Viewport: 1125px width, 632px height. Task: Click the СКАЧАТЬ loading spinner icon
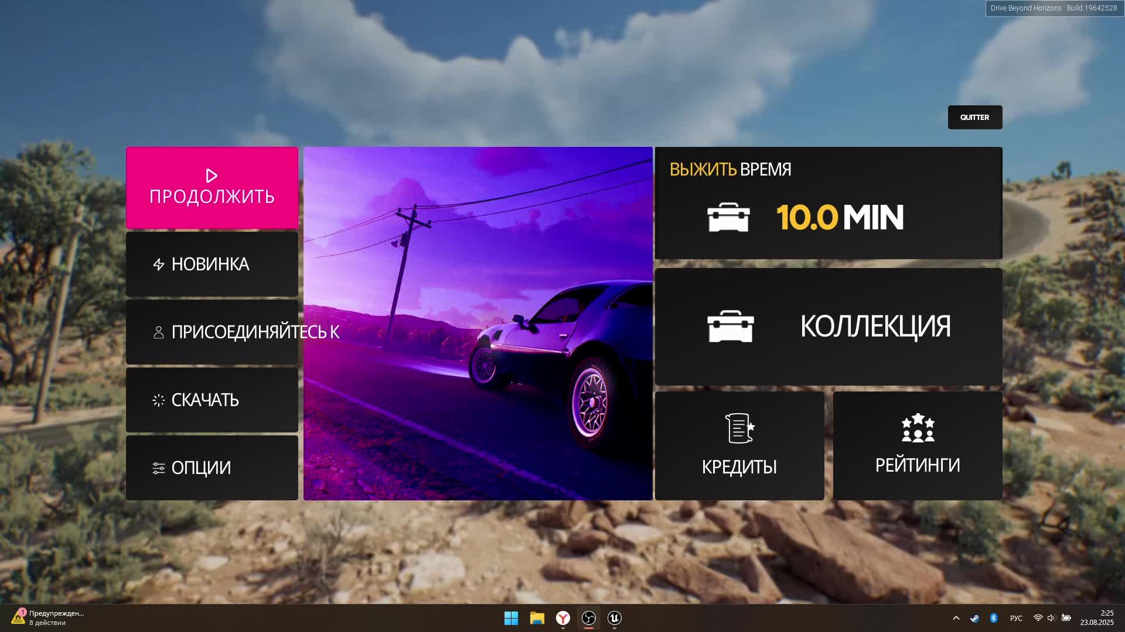click(158, 400)
